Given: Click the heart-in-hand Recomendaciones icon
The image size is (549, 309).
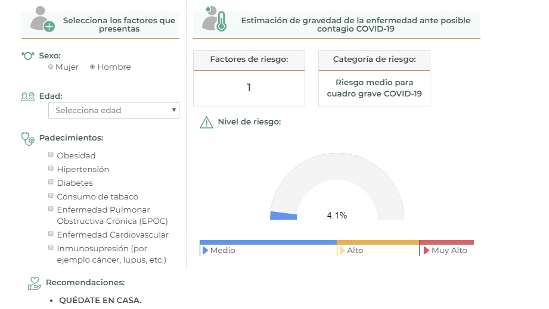Looking at the screenshot, I should (35, 283).
